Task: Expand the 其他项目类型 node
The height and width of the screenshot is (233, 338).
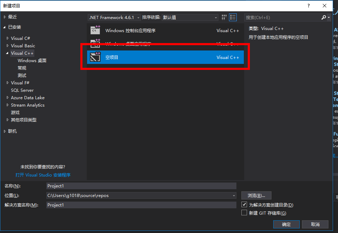Action: 7,120
